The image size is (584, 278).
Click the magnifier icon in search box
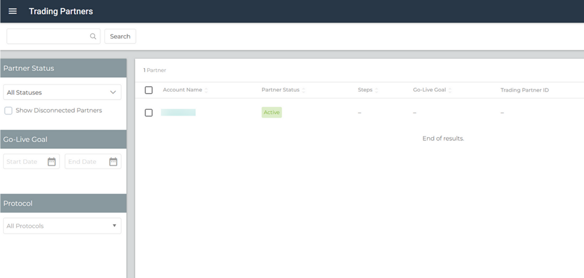(93, 36)
